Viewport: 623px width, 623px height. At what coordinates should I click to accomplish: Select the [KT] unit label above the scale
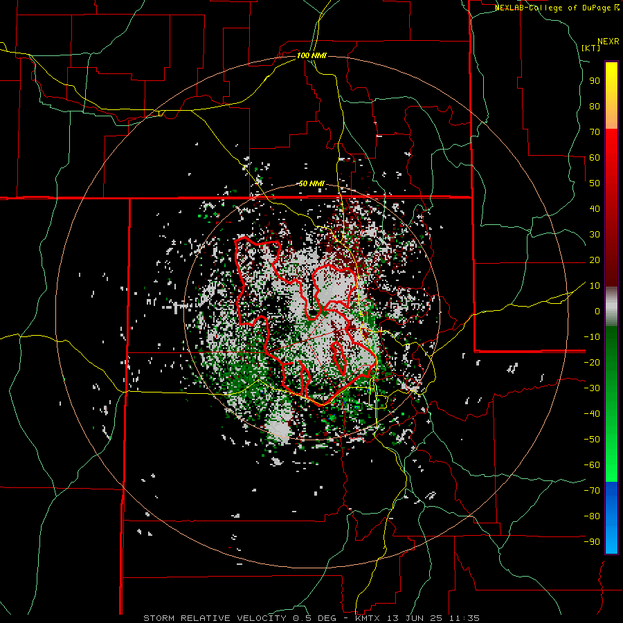click(x=591, y=48)
